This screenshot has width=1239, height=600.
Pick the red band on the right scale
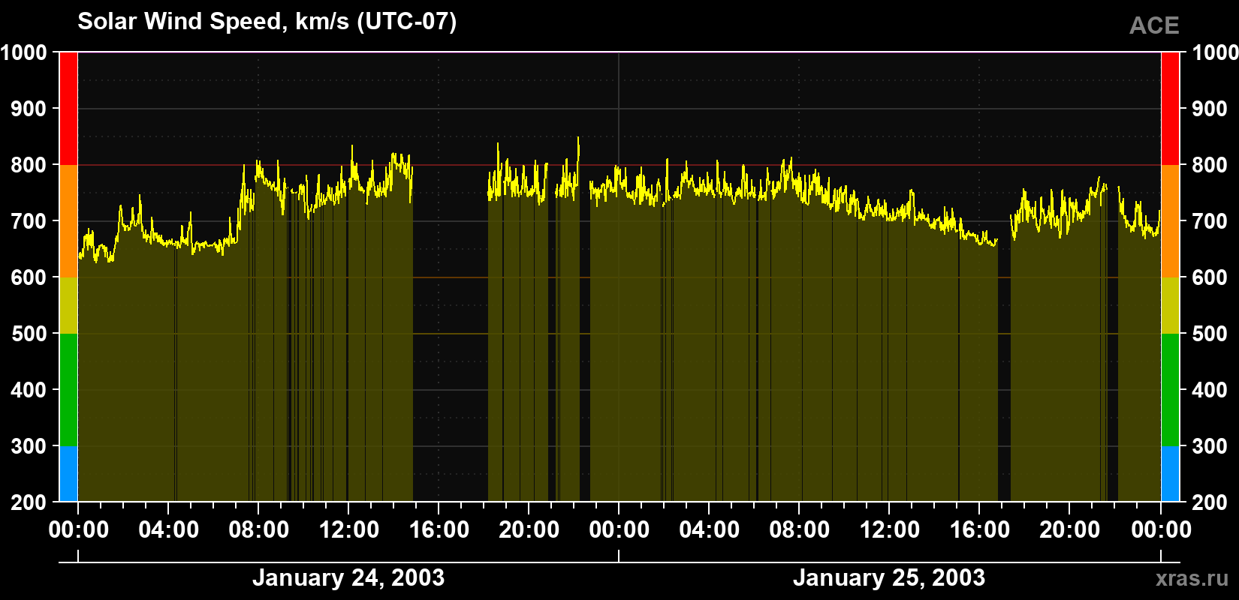[1170, 109]
